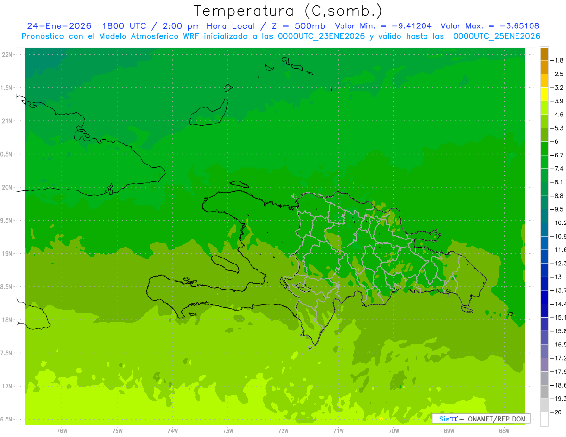Click the '18N' latitude label
Image resolution: width=566 pixels, height=437 pixels.
[7, 320]
